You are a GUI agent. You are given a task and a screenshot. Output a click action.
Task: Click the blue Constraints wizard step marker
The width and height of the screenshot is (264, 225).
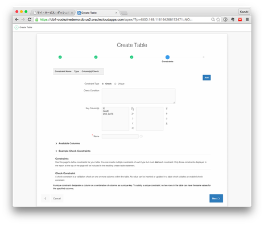click(x=167, y=57)
